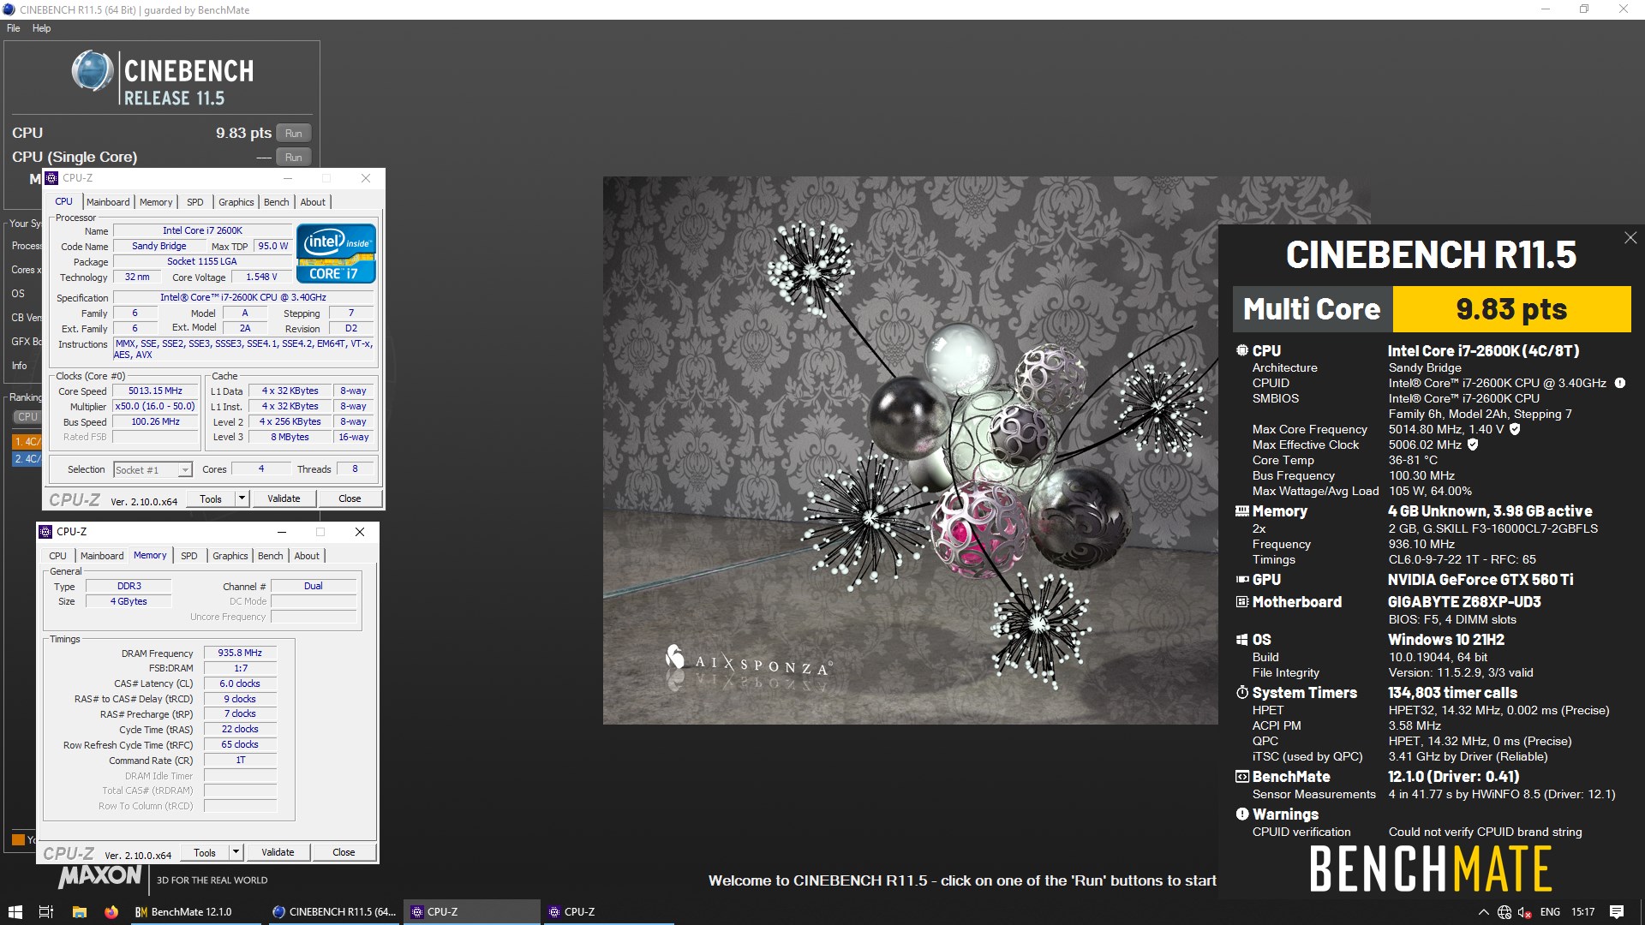Select SPD tab in lower CPU-Z window

189,556
